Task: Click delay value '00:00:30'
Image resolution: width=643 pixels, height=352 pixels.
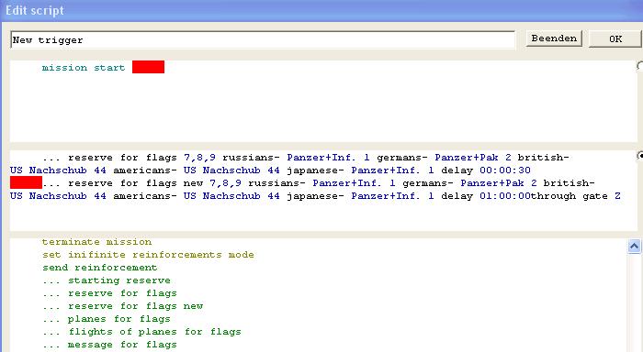Action: [505, 170]
